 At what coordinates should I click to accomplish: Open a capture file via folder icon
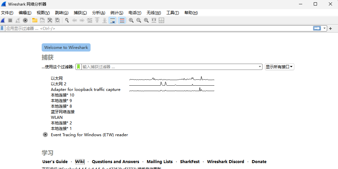pyautogui.click(x=35, y=20)
